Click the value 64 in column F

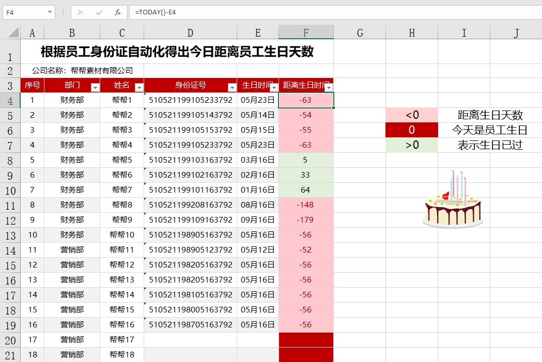(x=305, y=190)
